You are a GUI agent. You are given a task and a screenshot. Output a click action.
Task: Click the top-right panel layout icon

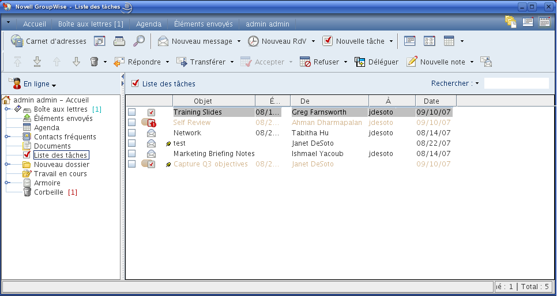click(x=528, y=22)
